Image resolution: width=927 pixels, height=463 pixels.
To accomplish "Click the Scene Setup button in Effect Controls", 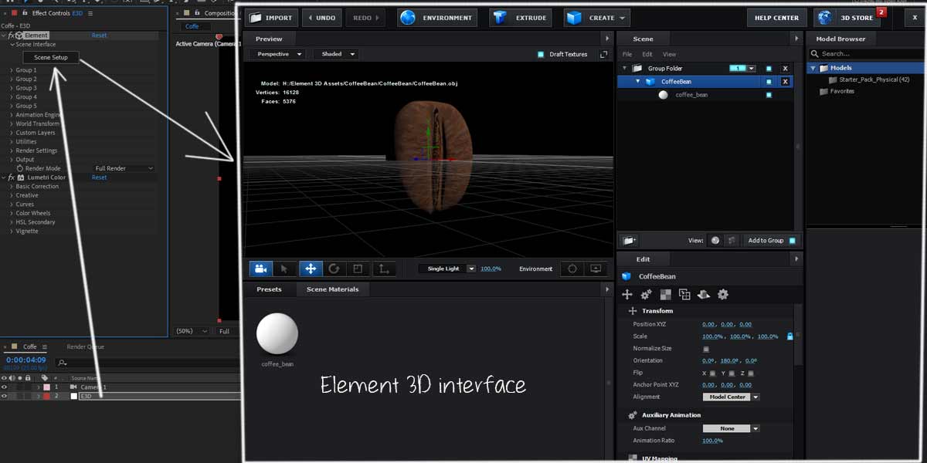I will (50, 57).
